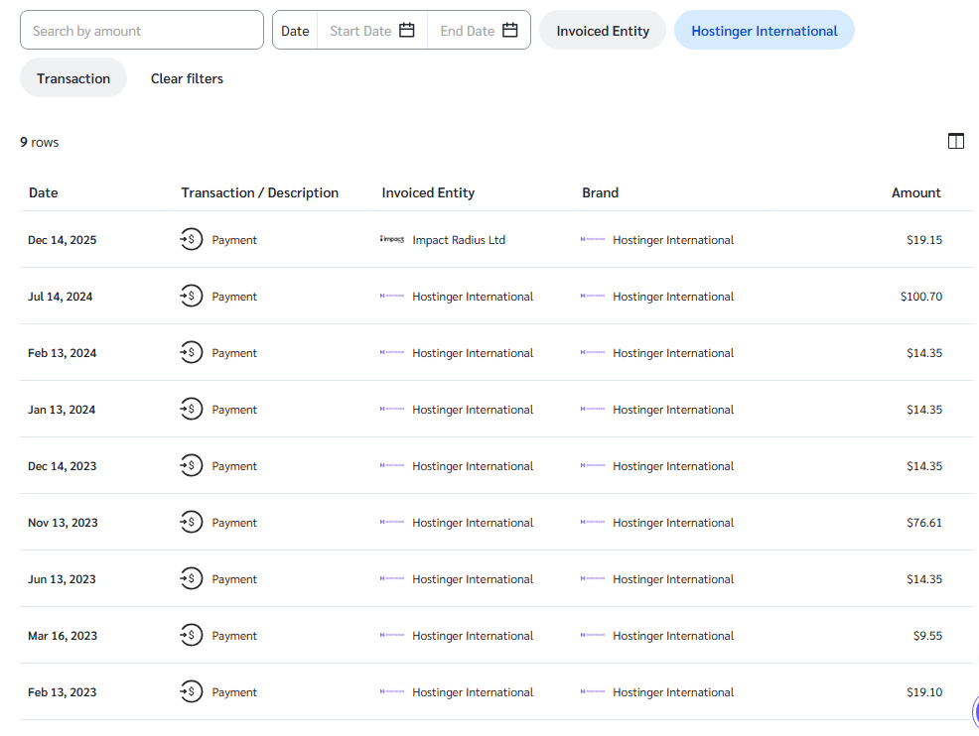
Task: Click Hostinger brand logo in Dec 14, 2025 row
Action: point(593,239)
